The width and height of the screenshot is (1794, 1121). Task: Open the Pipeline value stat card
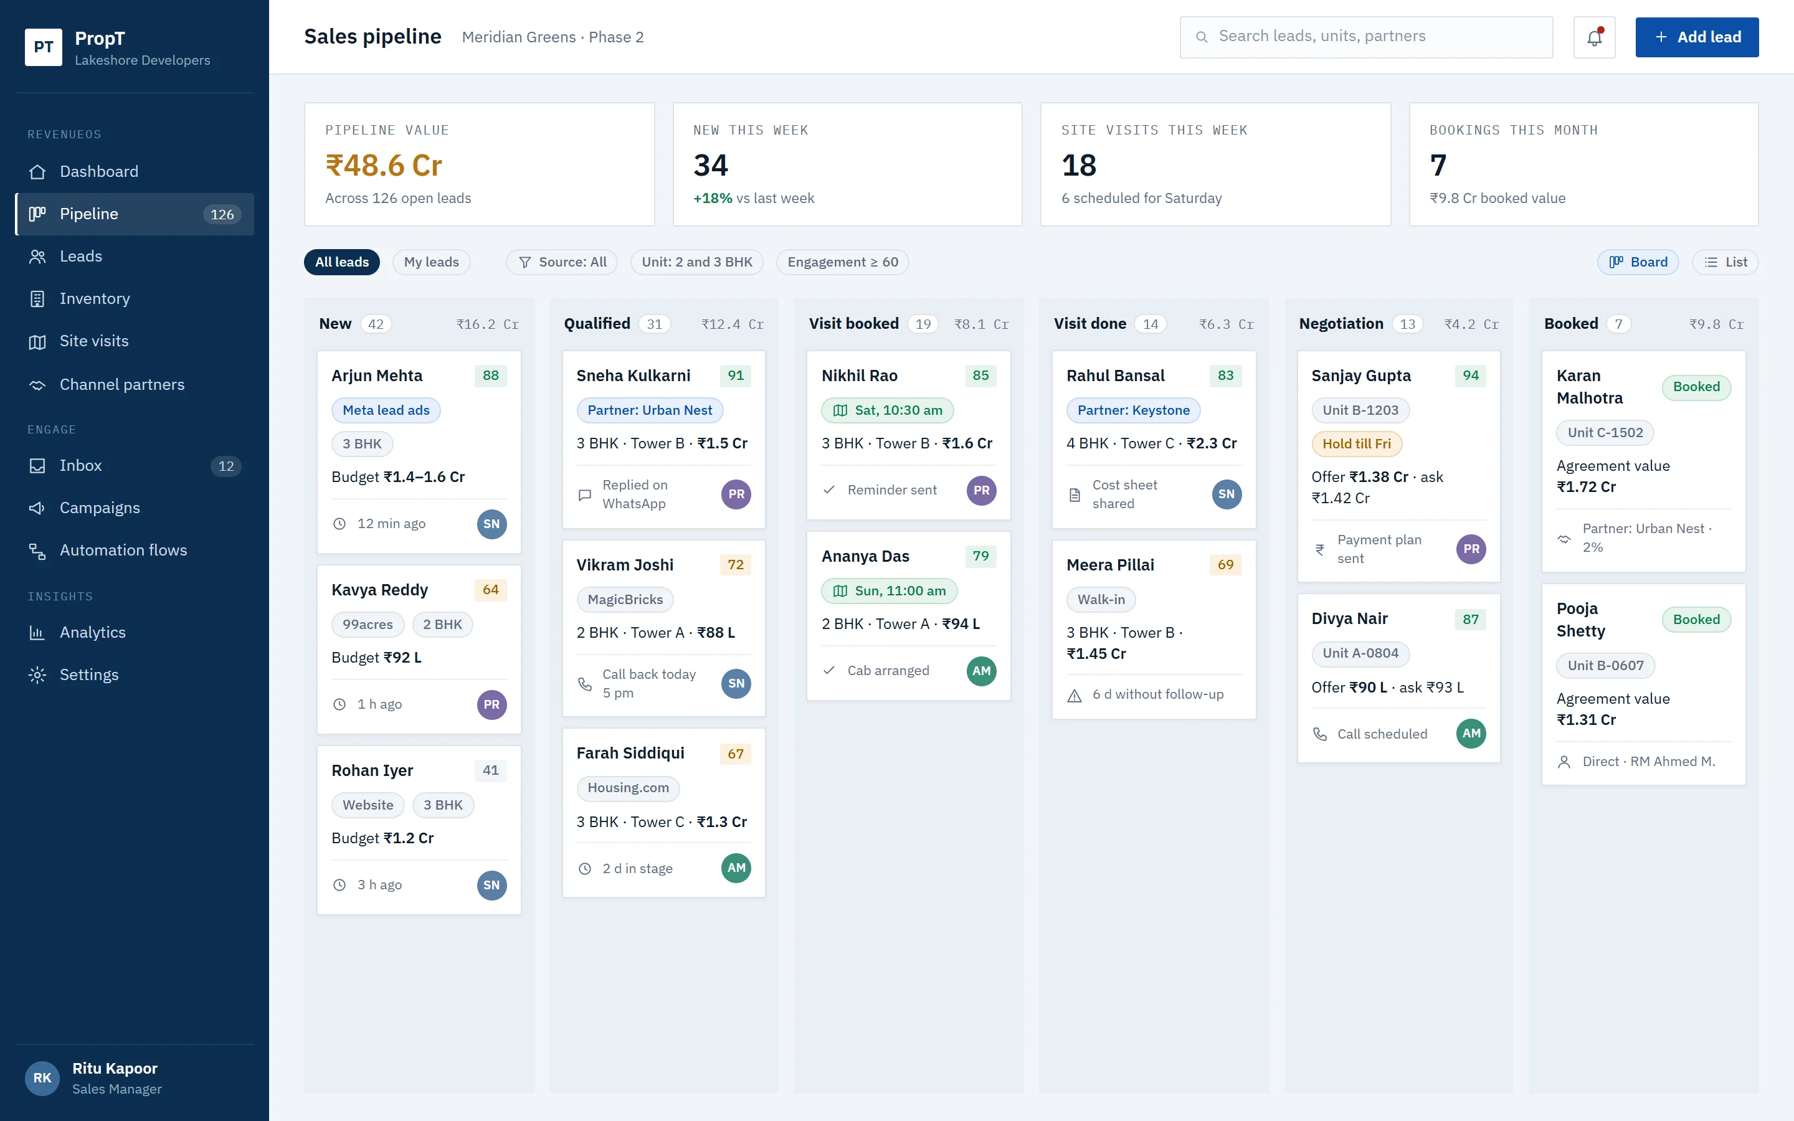479,164
